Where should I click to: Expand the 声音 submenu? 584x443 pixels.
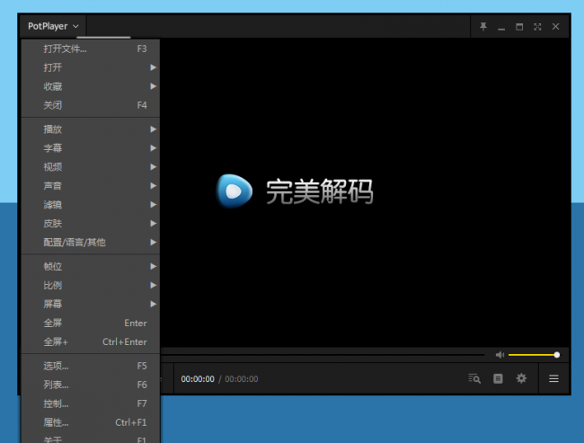click(91, 185)
